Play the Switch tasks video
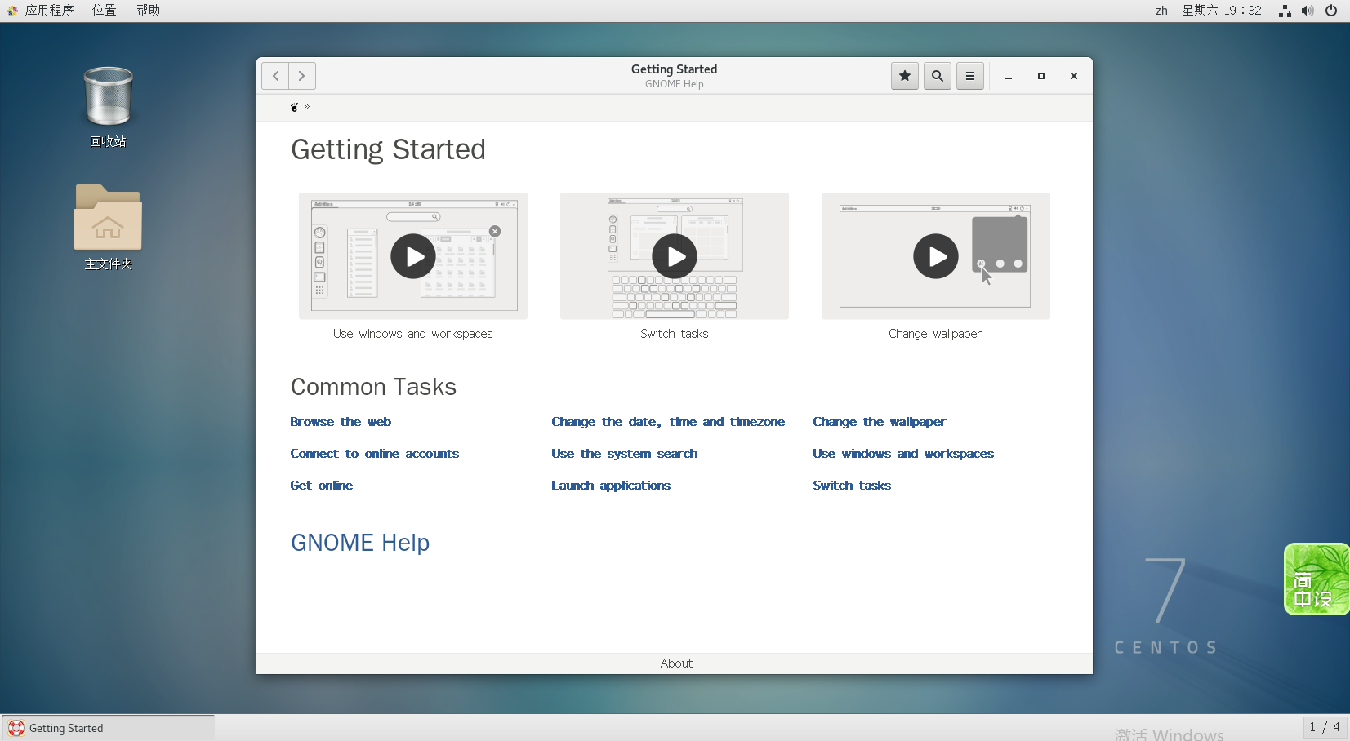 [x=675, y=256]
